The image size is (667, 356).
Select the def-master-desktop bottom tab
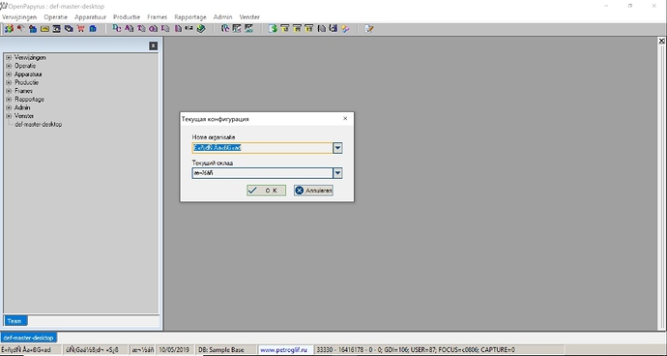[x=28, y=338]
